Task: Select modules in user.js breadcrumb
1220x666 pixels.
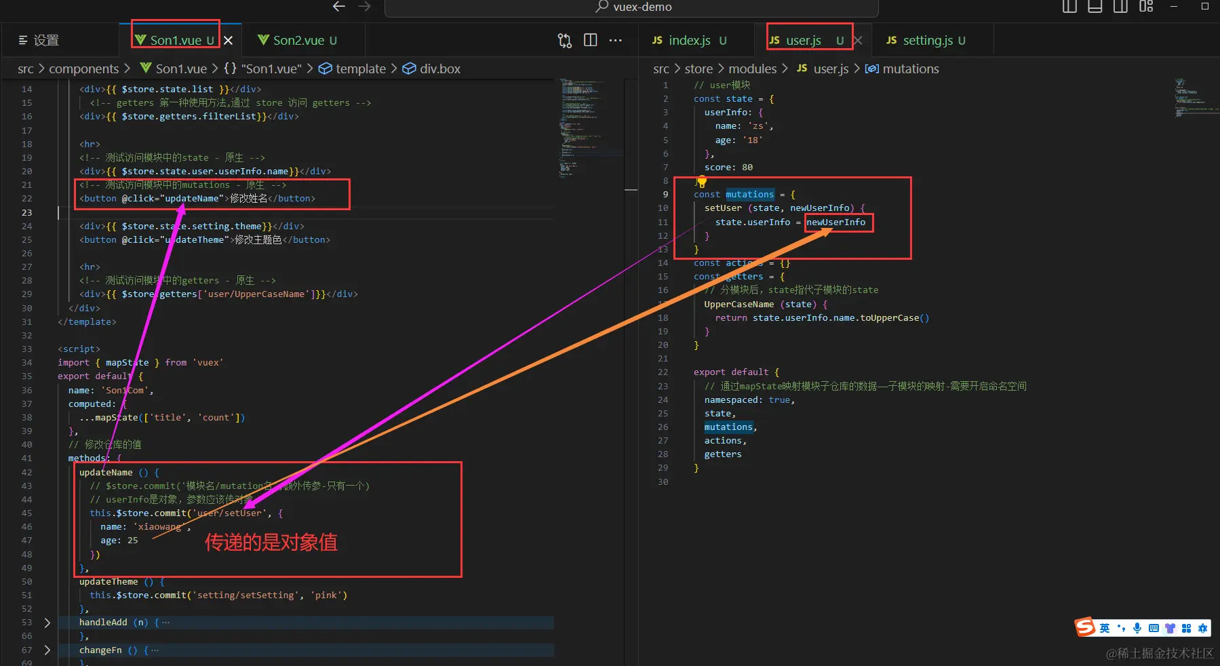Action: click(x=753, y=68)
